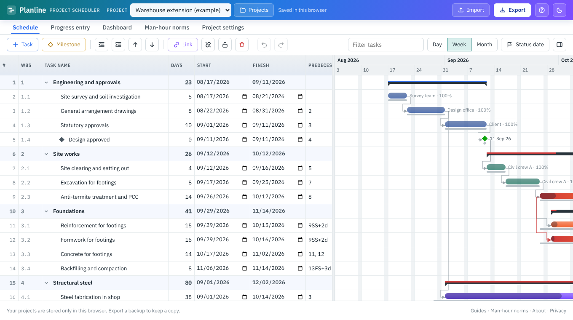The height and width of the screenshot is (320, 573).
Task: Open calendar picker for Statutory approvals finish date
Action: 300,125
